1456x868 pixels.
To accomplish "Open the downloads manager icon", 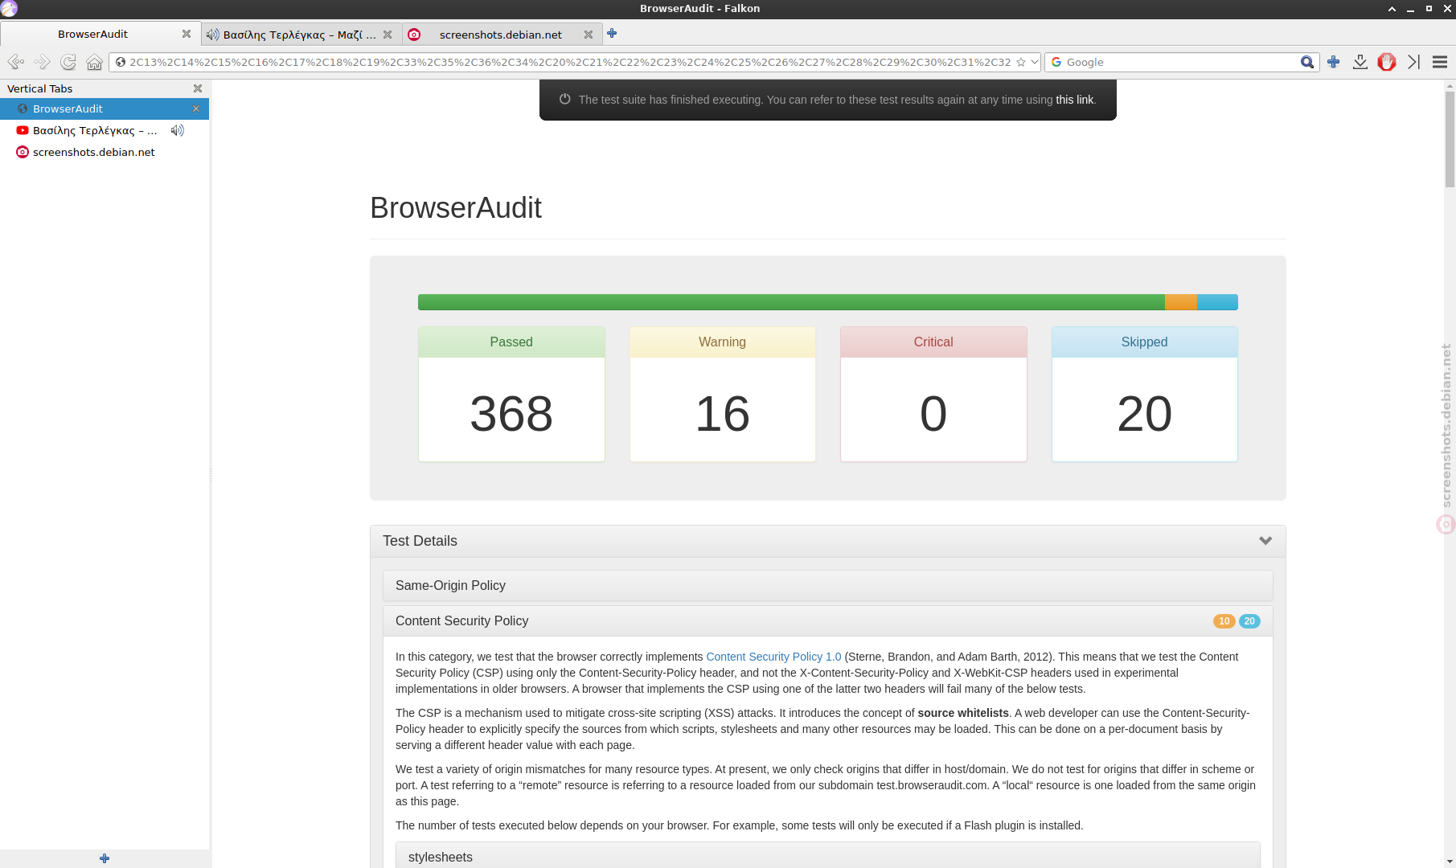I will 1360,62.
